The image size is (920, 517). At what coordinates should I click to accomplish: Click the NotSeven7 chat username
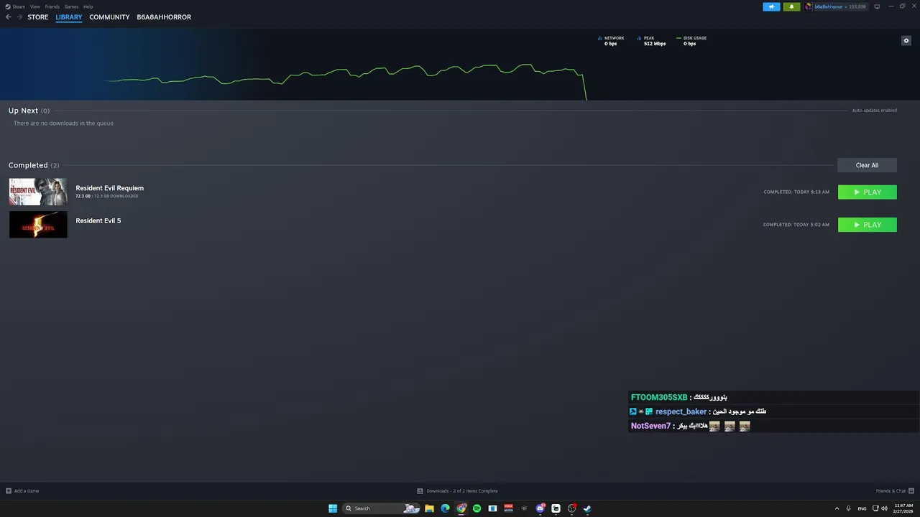pyautogui.click(x=650, y=426)
